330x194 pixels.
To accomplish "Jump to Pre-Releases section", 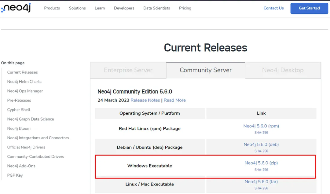I will 19,101.
